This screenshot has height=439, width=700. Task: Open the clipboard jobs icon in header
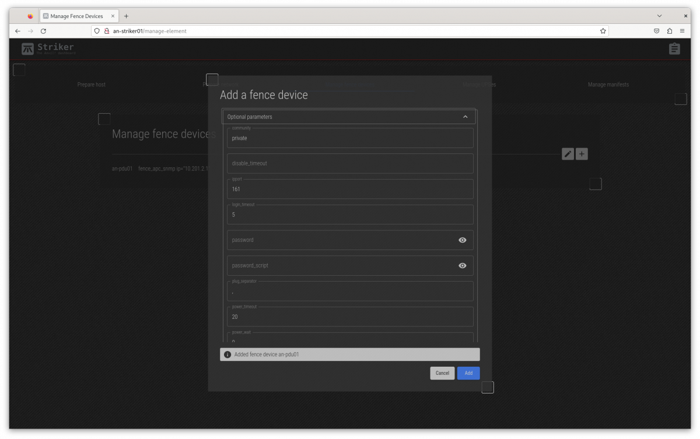point(674,49)
